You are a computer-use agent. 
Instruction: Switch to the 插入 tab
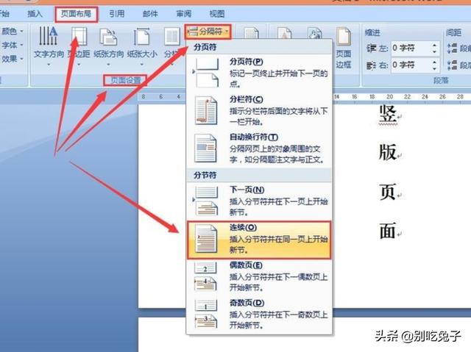[35, 14]
